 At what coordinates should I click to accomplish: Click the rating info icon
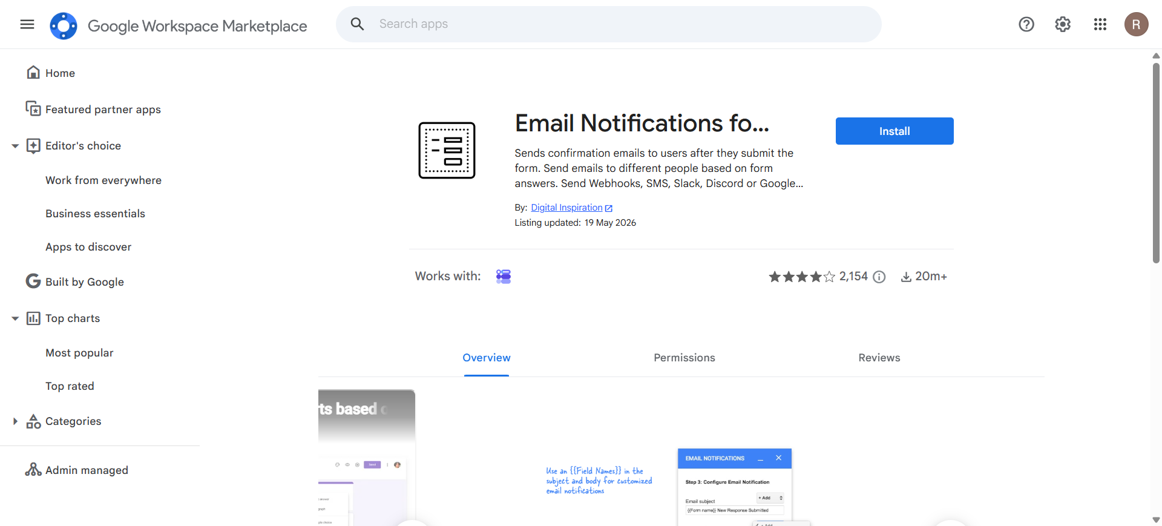(x=879, y=277)
